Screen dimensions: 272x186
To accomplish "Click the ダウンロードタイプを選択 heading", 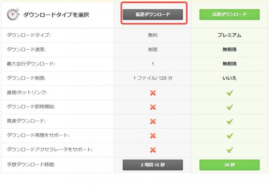I will (x=56, y=15).
